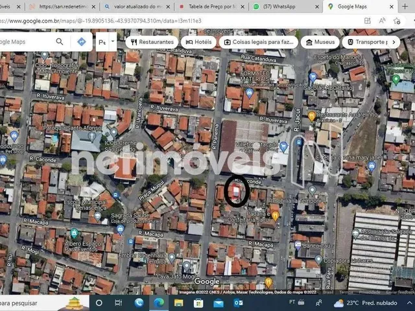415x311 pixels.
Task: Click the Albero Espaço Para Eventos marker
Action: click(x=74, y=233)
